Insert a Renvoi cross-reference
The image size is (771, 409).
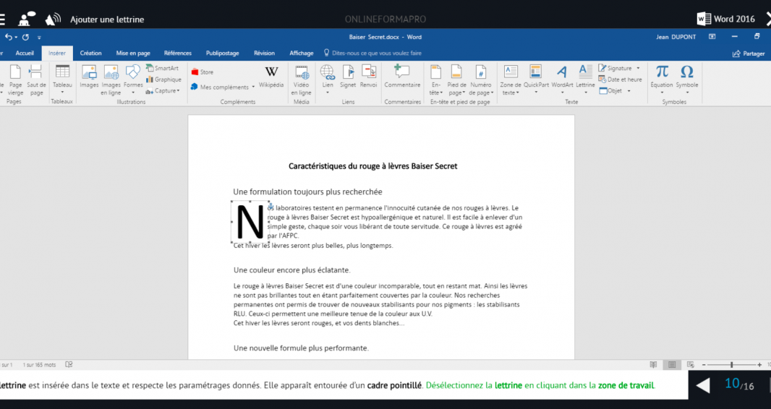(x=368, y=77)
